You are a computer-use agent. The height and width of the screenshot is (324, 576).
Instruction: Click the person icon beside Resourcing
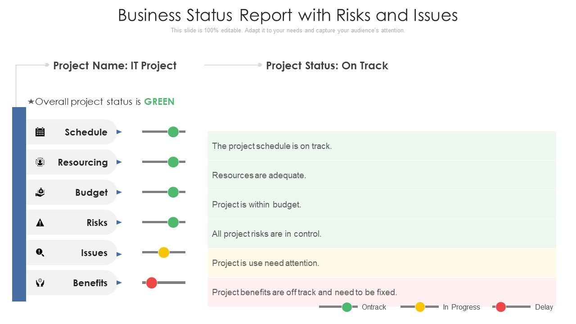(x=40, y=162)
